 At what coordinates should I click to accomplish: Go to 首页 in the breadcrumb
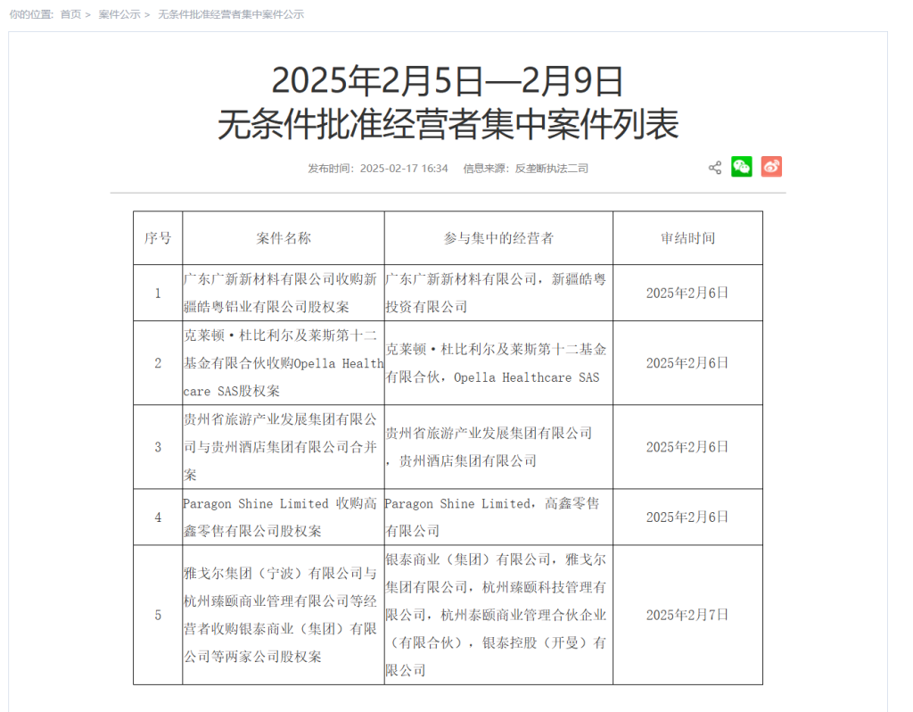coord(70,14)
